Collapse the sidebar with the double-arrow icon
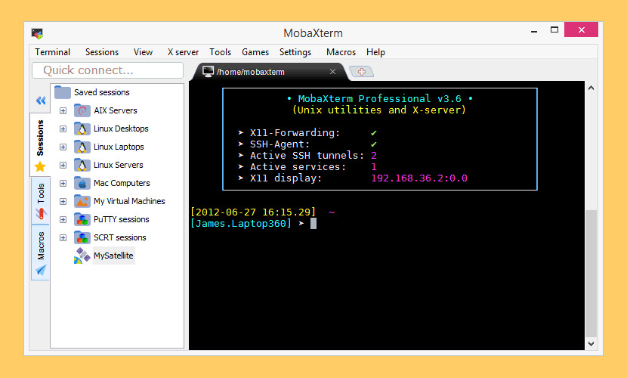This screenshot has width=627, height=378. [x=41, y=101]
